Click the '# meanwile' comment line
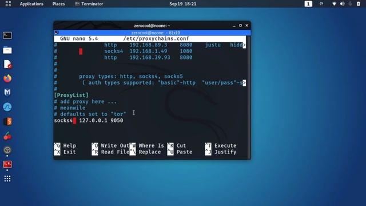 [x=70, y=108]
